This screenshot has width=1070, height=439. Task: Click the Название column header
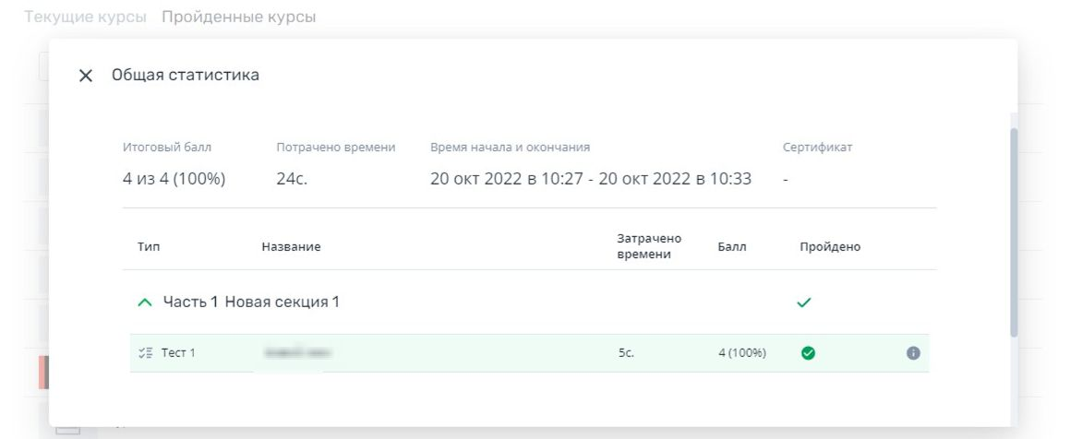(291, 247)
